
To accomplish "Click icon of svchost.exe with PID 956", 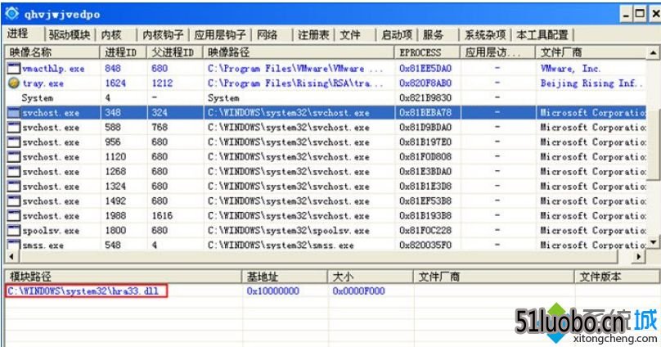I will 14,142.
